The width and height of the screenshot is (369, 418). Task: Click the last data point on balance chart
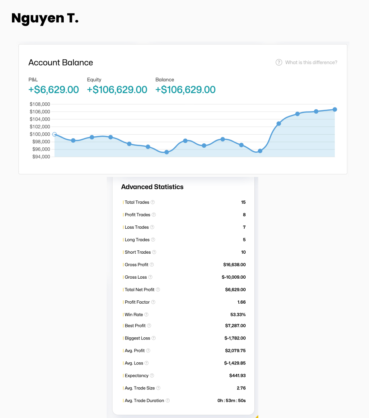pos(335,109)
